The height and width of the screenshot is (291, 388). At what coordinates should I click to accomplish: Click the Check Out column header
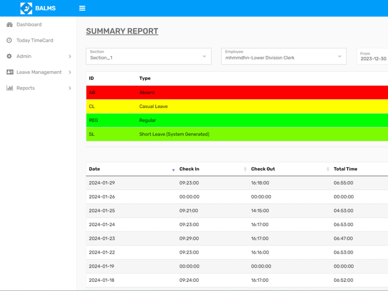coord(263,169)
